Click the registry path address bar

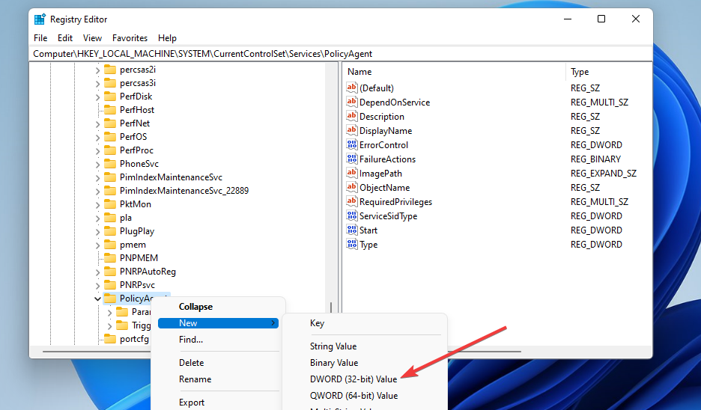point(341,54)
